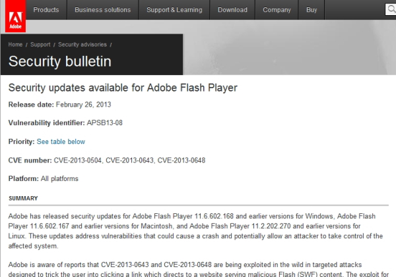Viewport: 396px width, 277px height.
Task: Navigate to the Support breadcrumb link
Action: 40,45
